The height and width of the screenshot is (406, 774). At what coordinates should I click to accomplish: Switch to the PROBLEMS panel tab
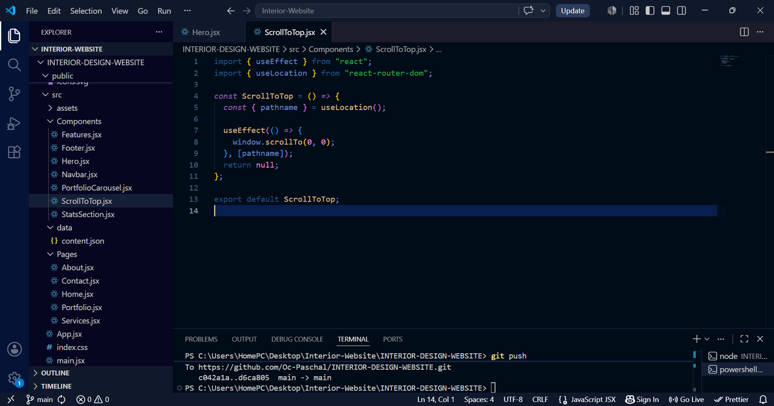pos(201,339)
